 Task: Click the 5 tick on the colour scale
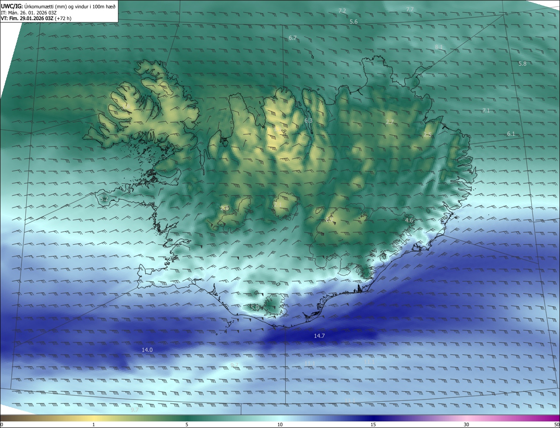click(187, 424)
